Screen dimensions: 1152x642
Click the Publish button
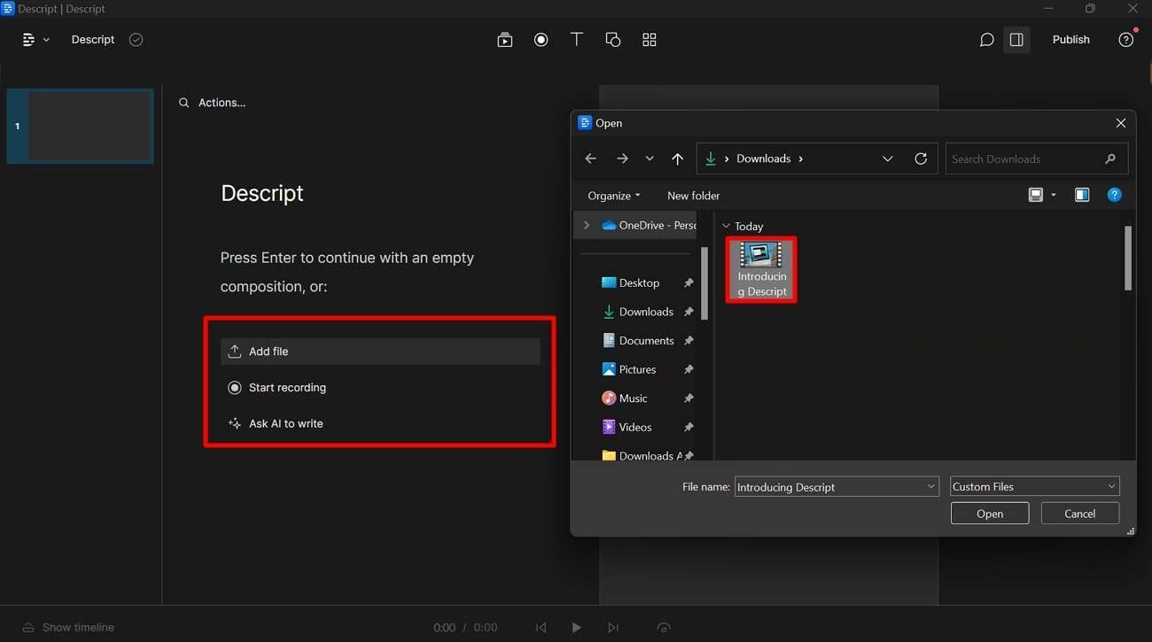[x=1070, y=40]
